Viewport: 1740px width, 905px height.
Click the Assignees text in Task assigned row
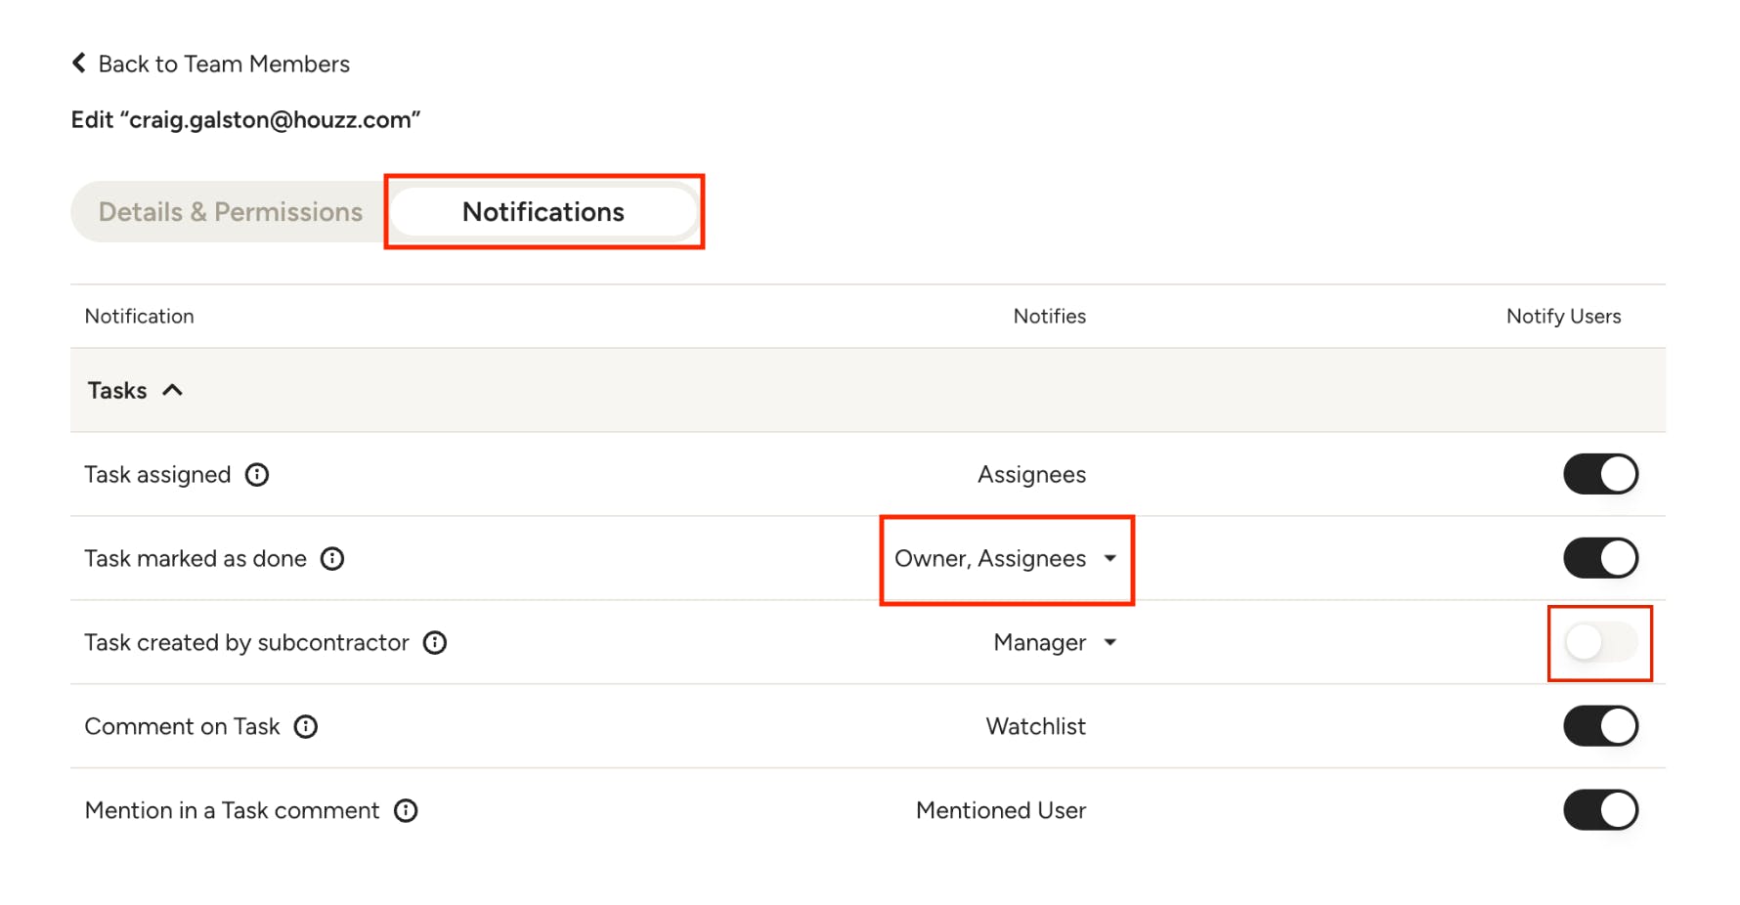click(x=1031, y=475)
